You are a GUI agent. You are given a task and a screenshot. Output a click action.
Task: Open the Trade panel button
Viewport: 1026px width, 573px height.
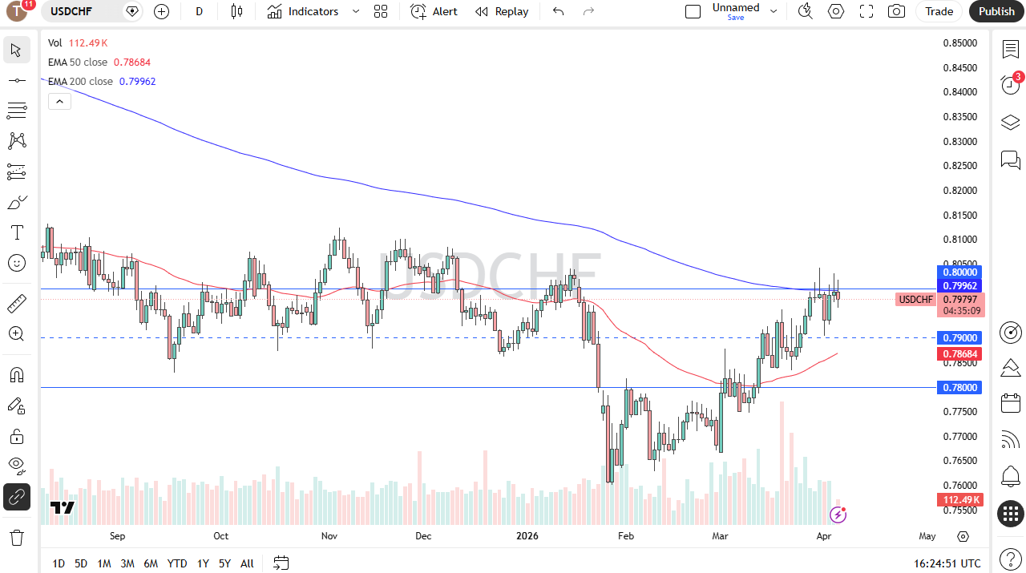[x=939, y=11]
